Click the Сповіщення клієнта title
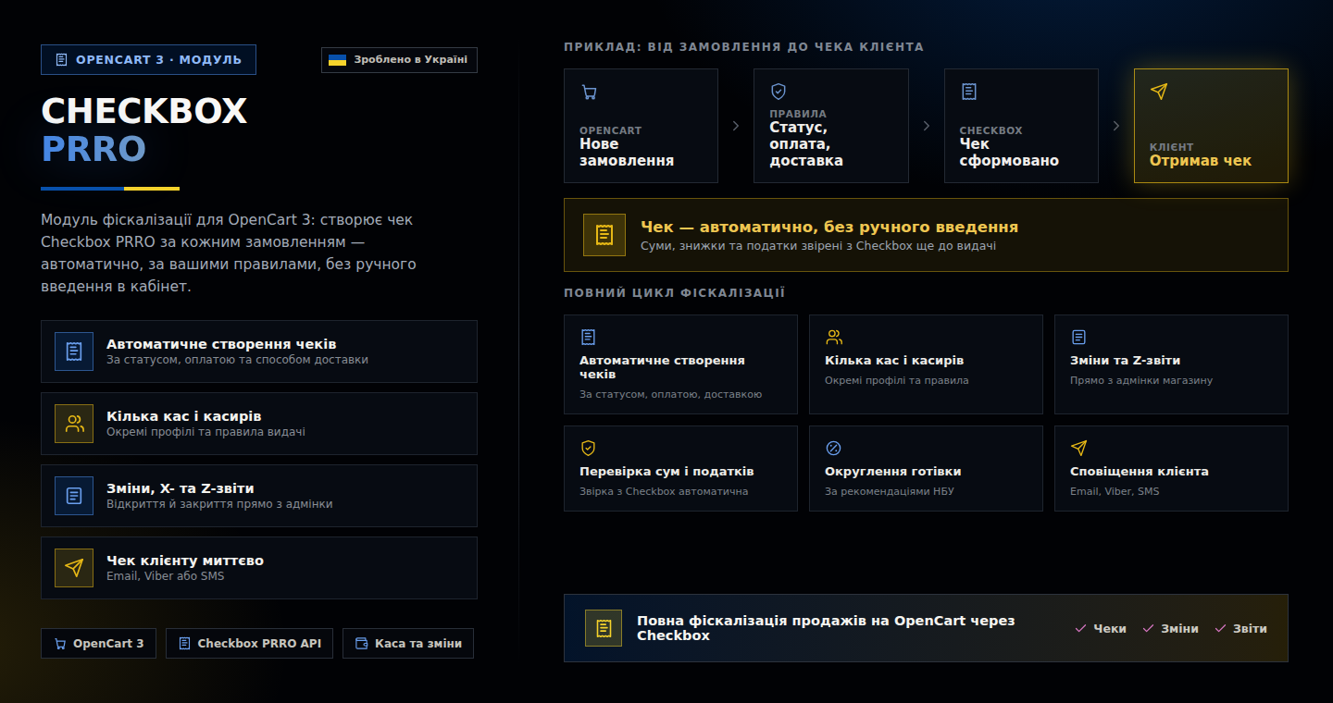This screenshot has width=1333, height=703. 1140,472
